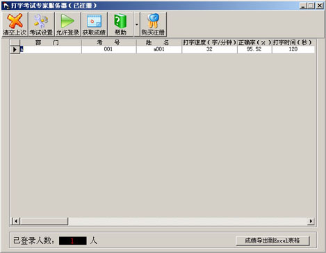Click the 已登录人数 counter display
The height and width of the screenshot is (253, 326).
(x=73, y=241)
